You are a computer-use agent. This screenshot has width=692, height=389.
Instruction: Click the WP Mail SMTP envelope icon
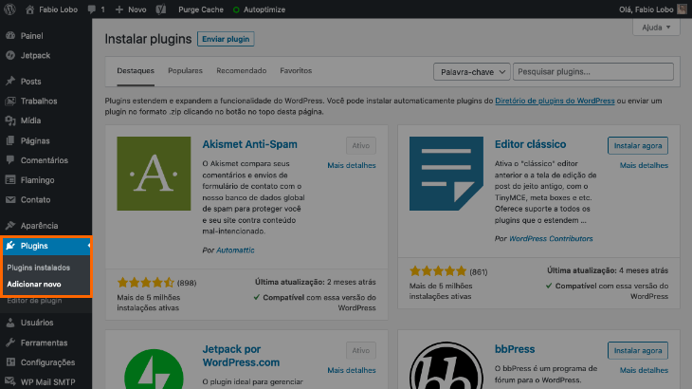10,382
